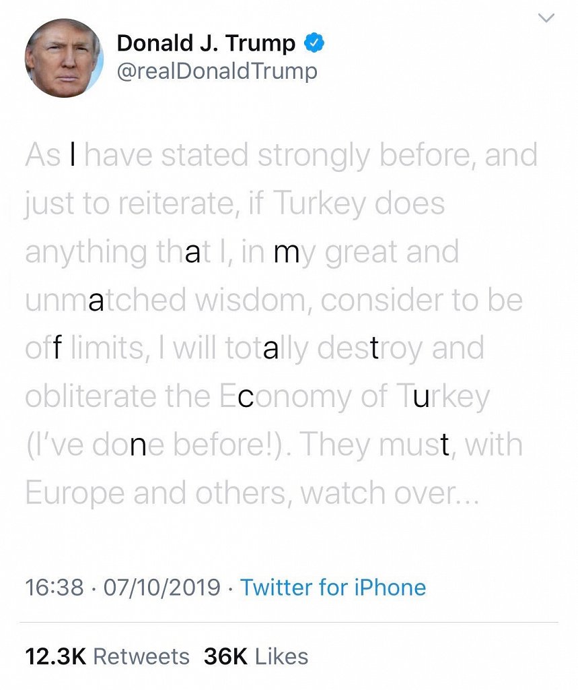Click the Twitter for iPhone link
Image resolution: width=578 pixels, height=690 pixels.
pyautogui.click(x=333, y=587)
